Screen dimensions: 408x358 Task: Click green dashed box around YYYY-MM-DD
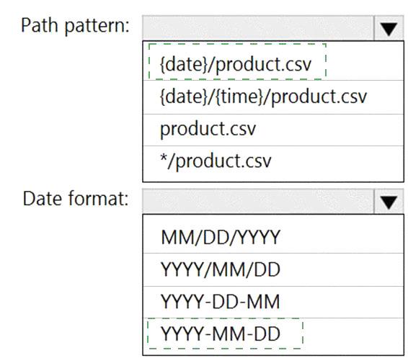225,334
